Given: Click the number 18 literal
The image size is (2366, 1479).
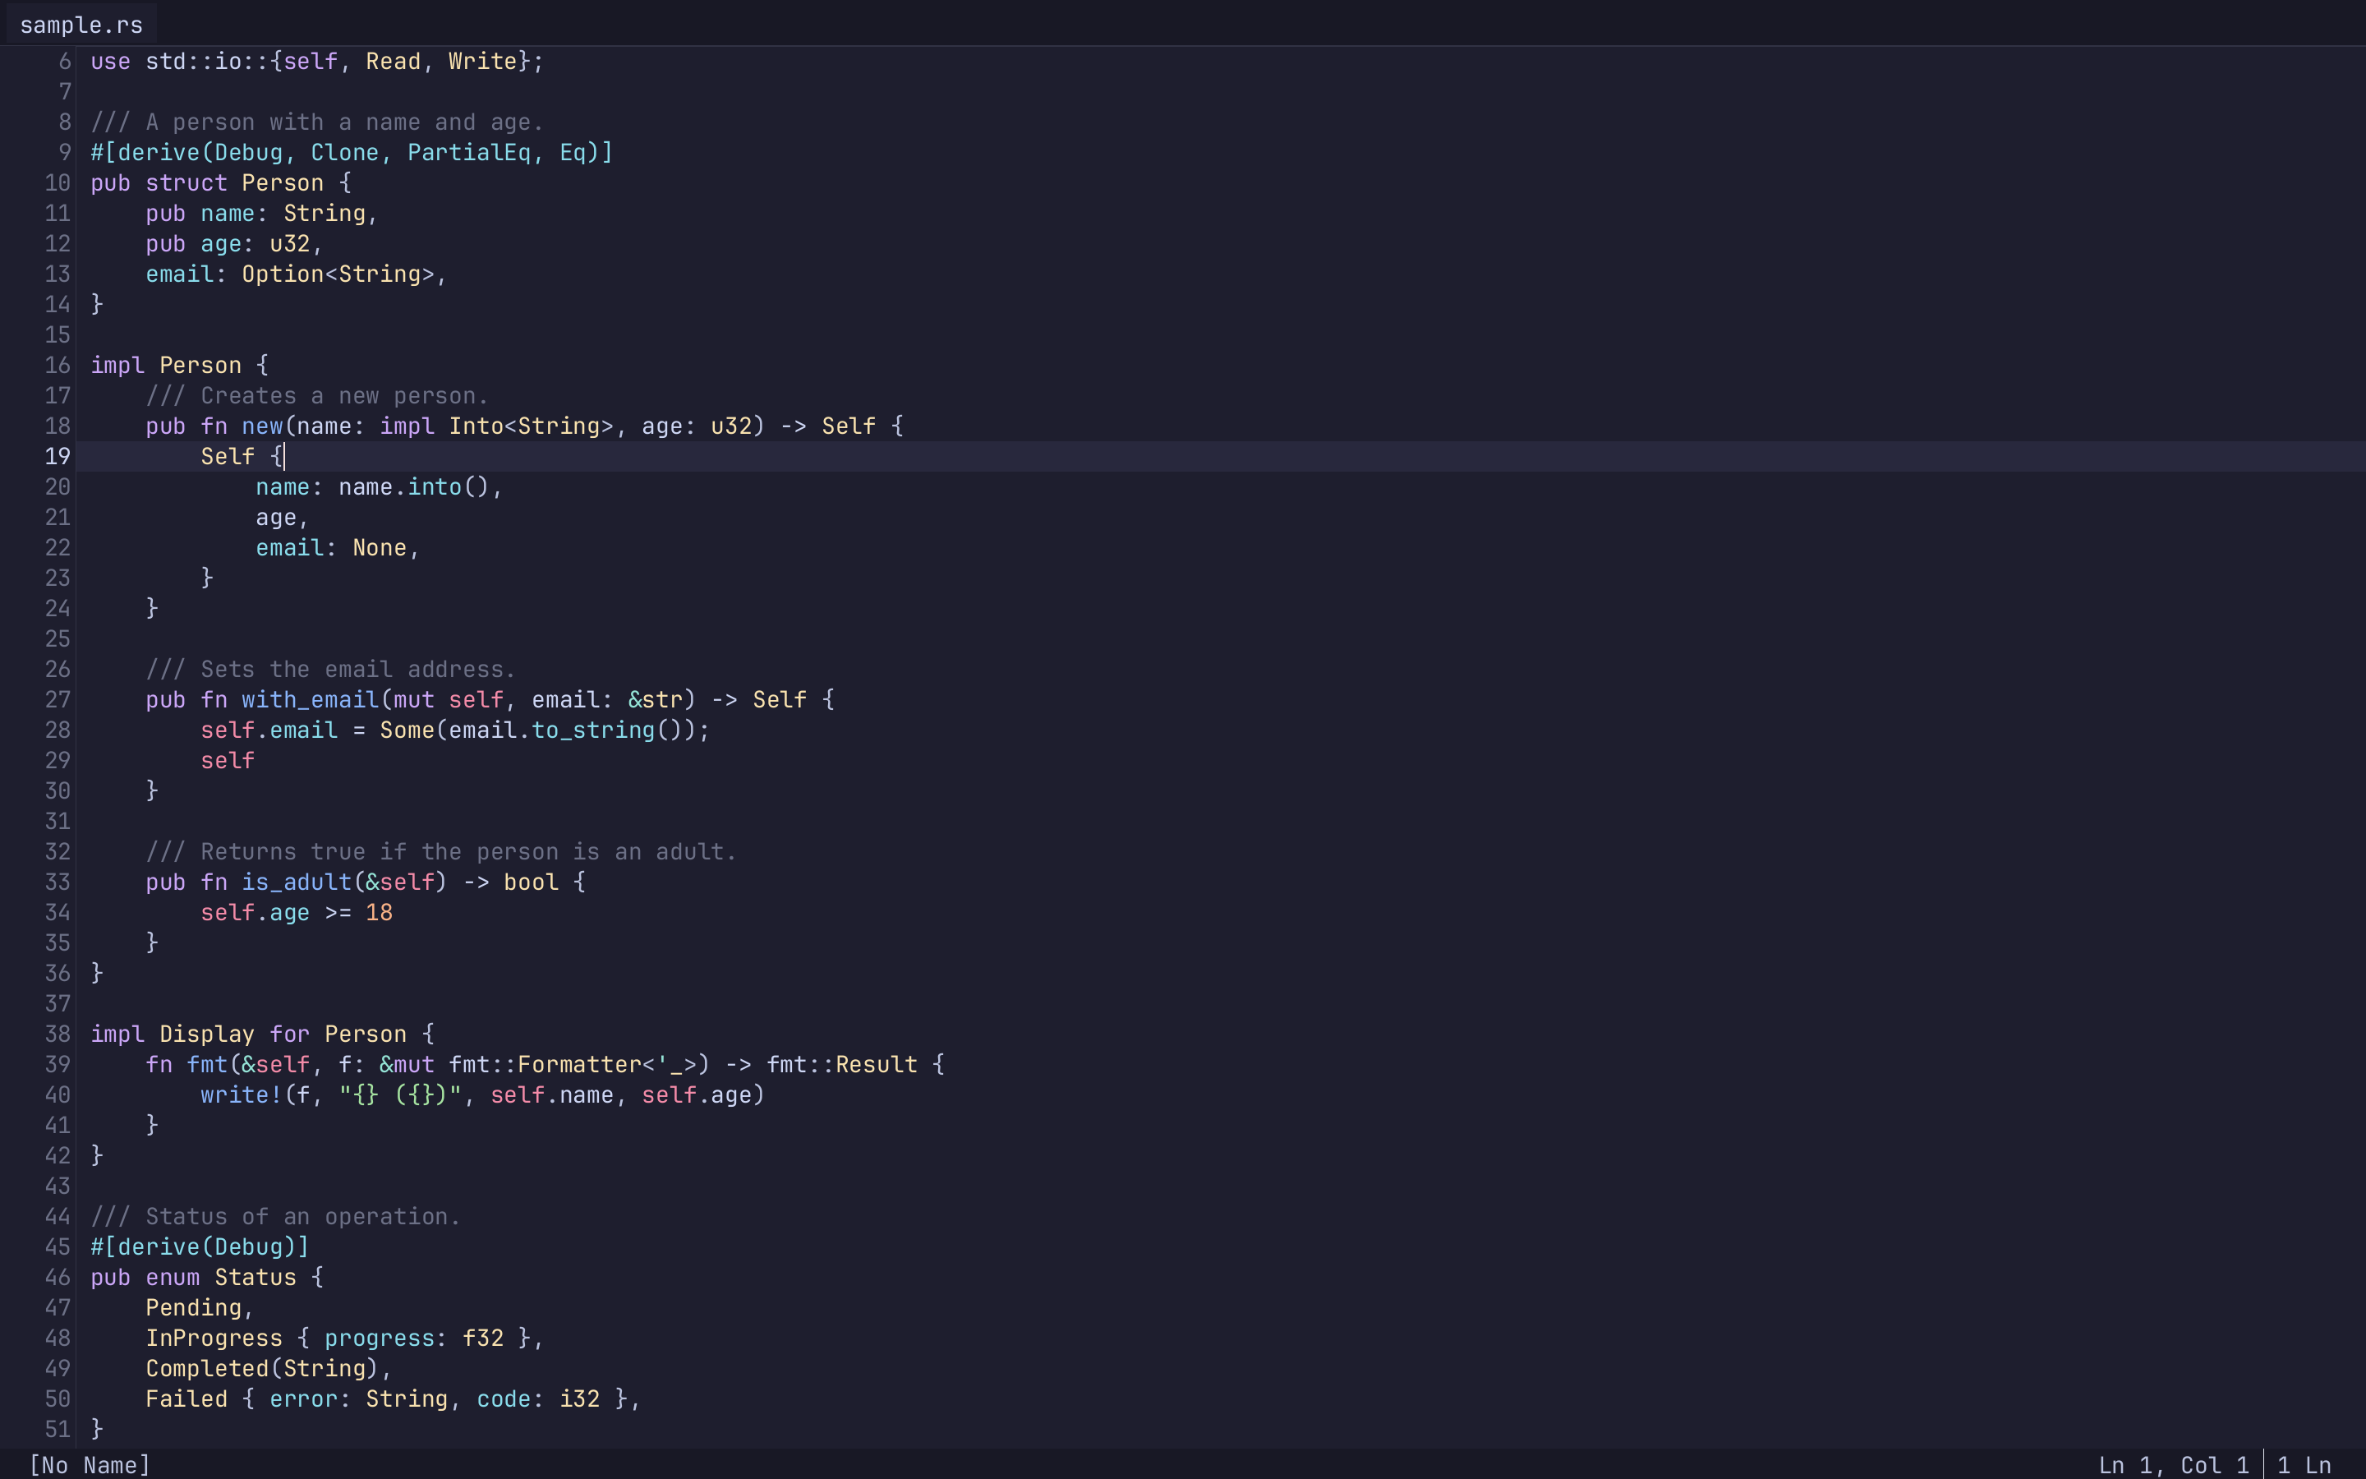Looking at the screenshot, I should [x=379, y=912].
